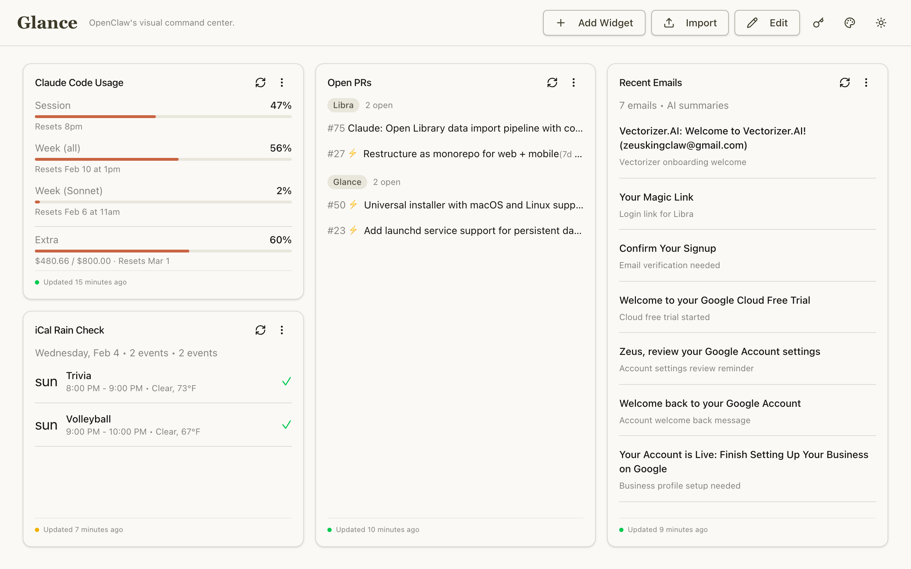Open the Recent Emails options menu
The image size is (911, 569).
pos(866,82)
